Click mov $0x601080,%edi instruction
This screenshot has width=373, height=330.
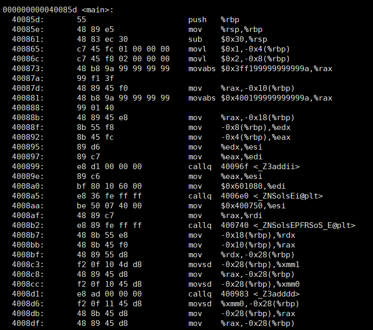(x=237, y=186)
